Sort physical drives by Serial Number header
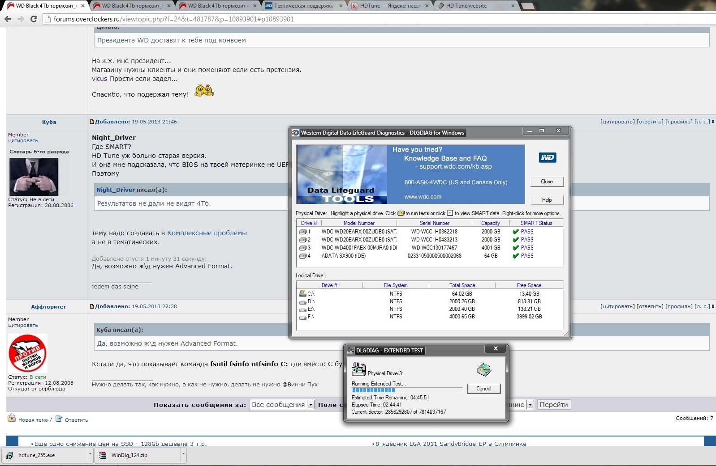The height and width of the screenshot is (466, 716). click(434, 223)
